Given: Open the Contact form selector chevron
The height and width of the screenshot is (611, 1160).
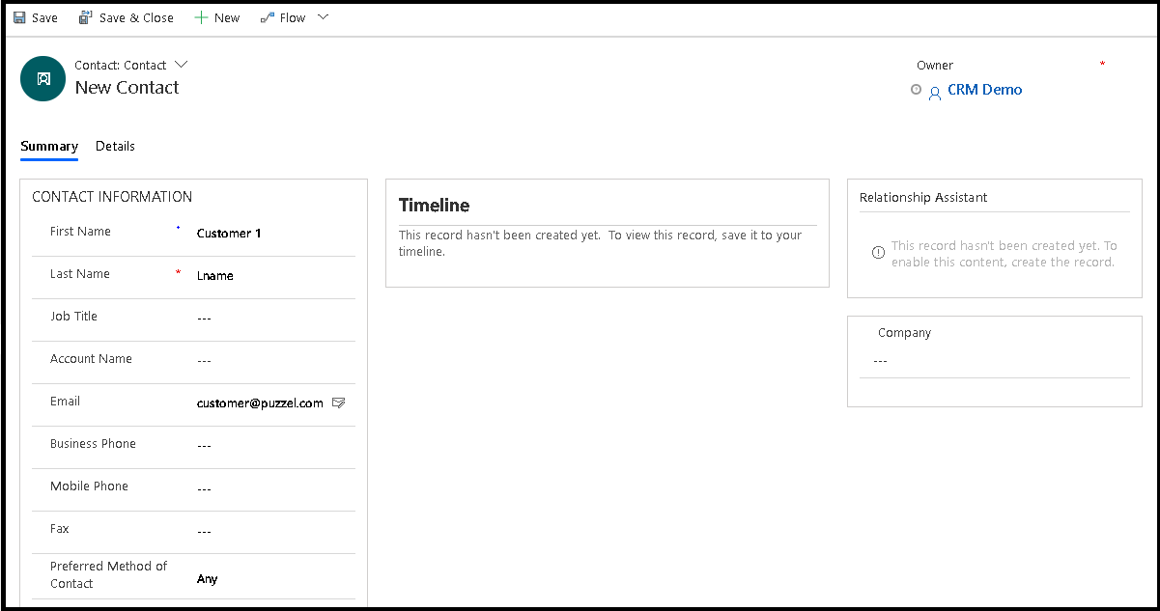Looking at the screenshot, I should point(181,65).
